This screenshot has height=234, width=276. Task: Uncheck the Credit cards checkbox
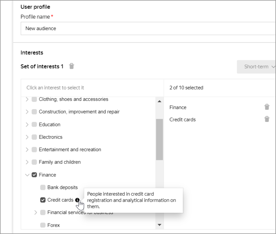43,200
